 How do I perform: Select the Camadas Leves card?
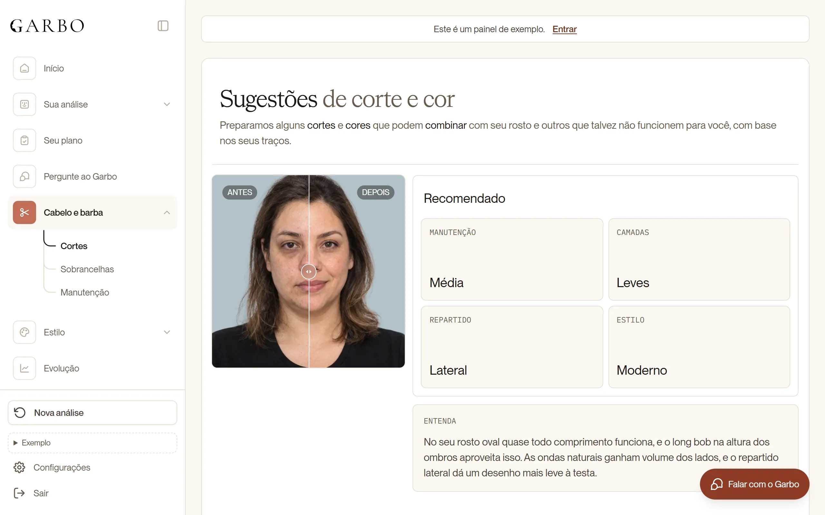tap(699, 259)
